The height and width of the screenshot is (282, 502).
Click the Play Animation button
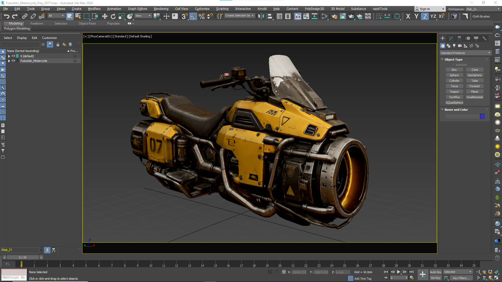coord(398,272)
